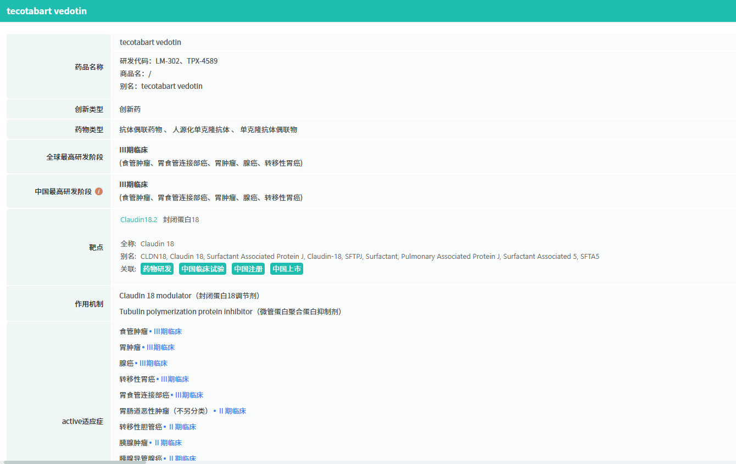Click 人源化单克隆抗体 in drug type row

click(201, 130)
